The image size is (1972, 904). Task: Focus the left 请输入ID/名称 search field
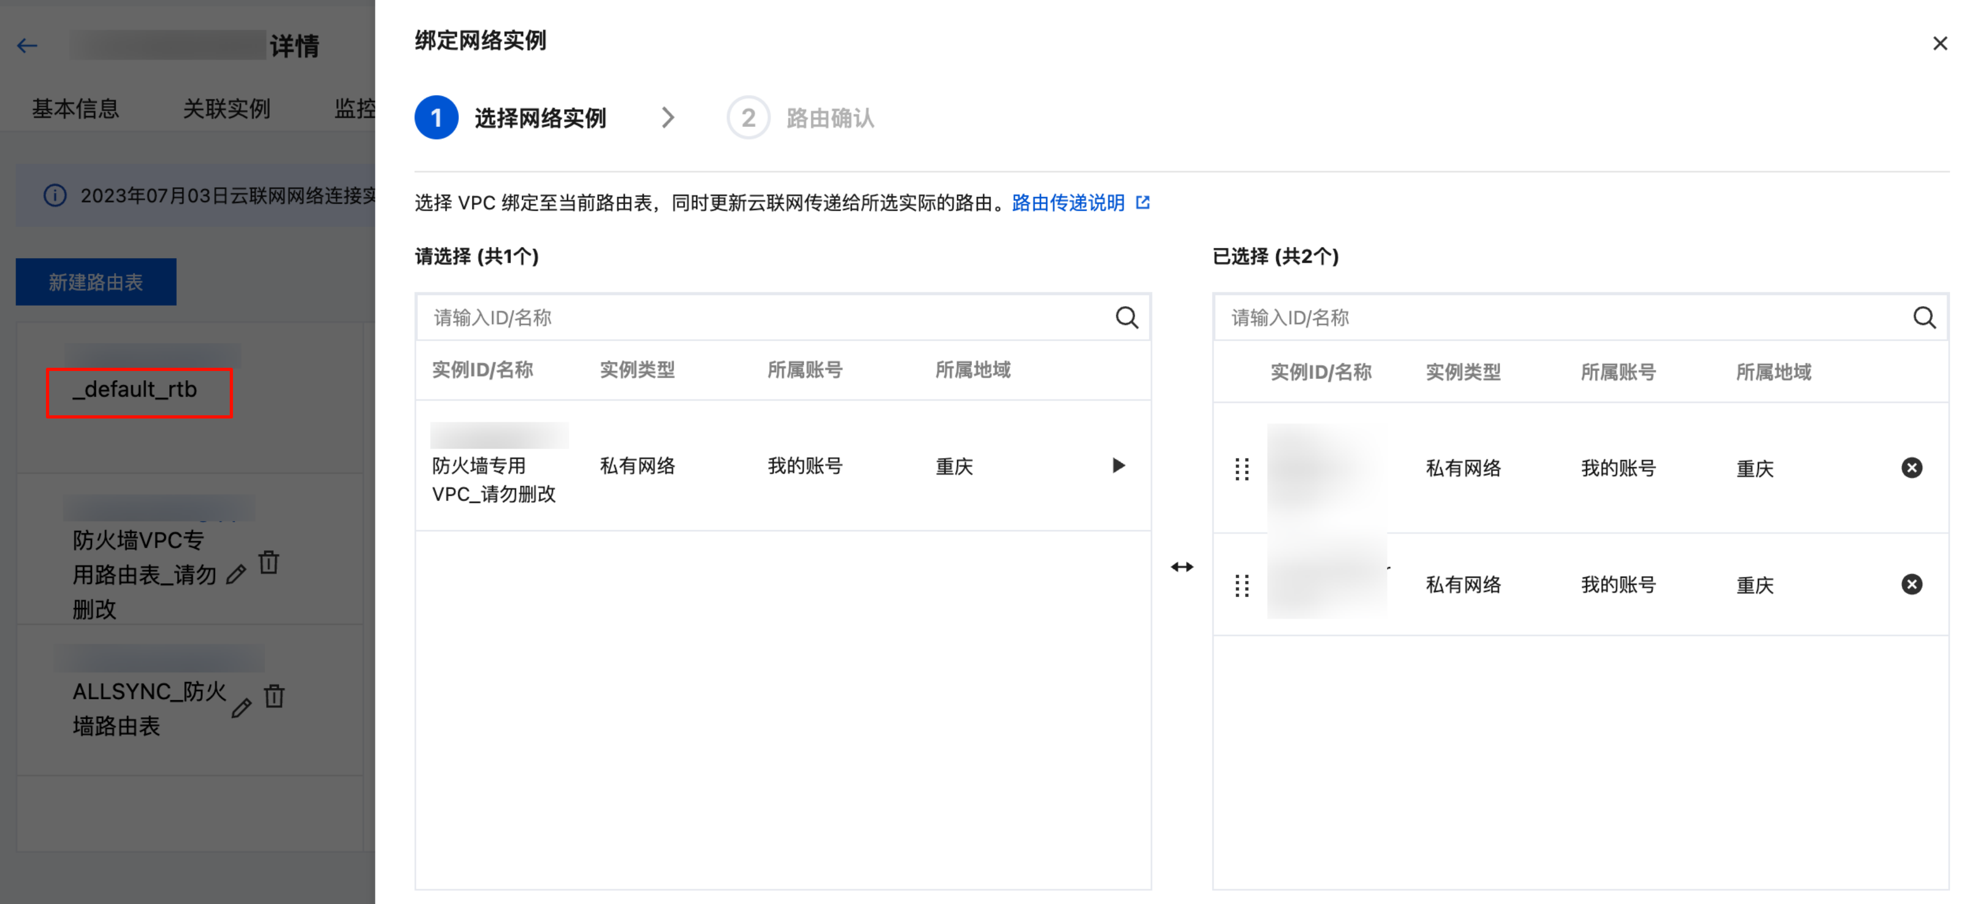[x=765, y=318]
